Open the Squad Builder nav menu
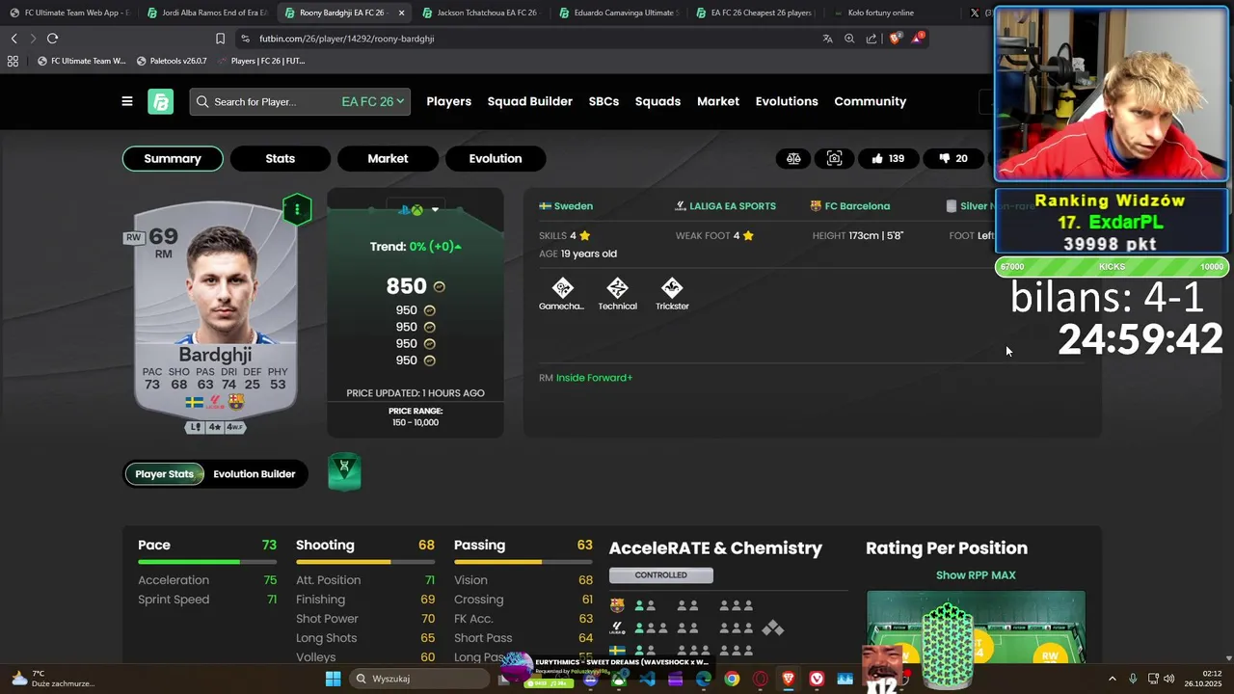This screenshot has width=1234, height=694. [530, 101]
